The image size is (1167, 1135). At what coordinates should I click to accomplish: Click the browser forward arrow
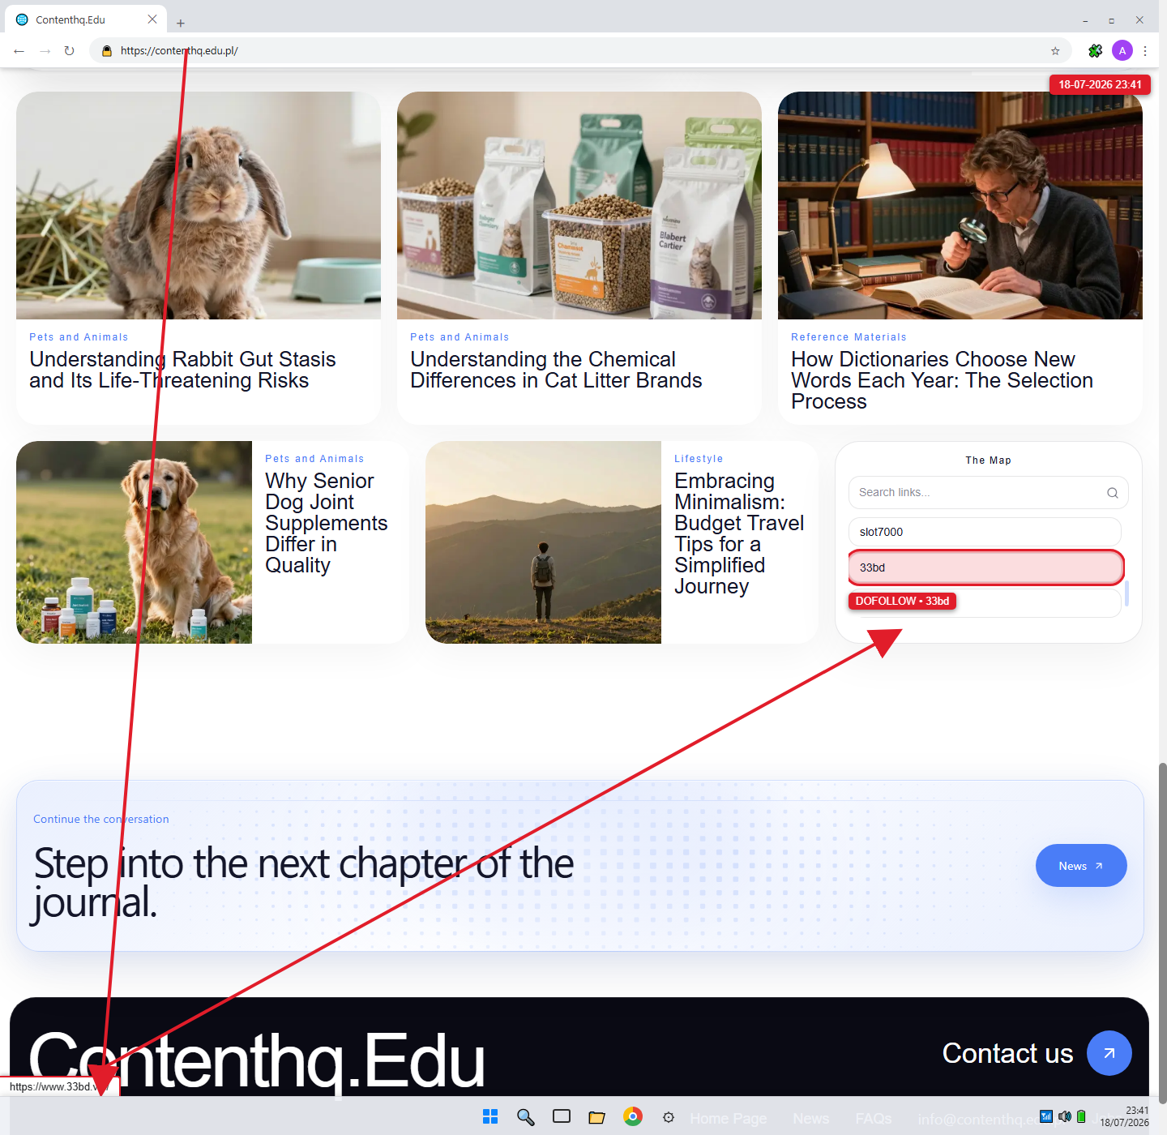coord(45,50)
